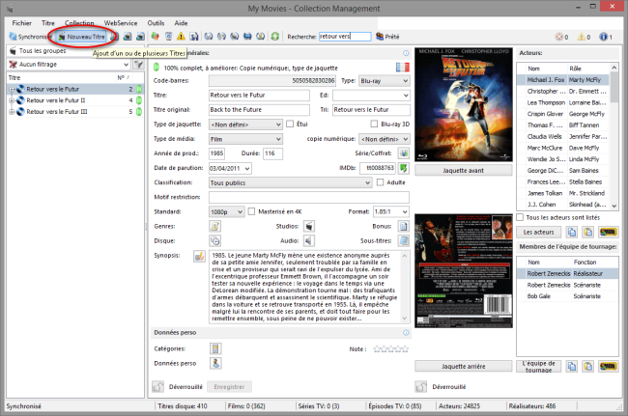The width and height of the screenshot is (628, 416).
Task: Open the Format 1.85:1 dropdown
Action: 391,211
